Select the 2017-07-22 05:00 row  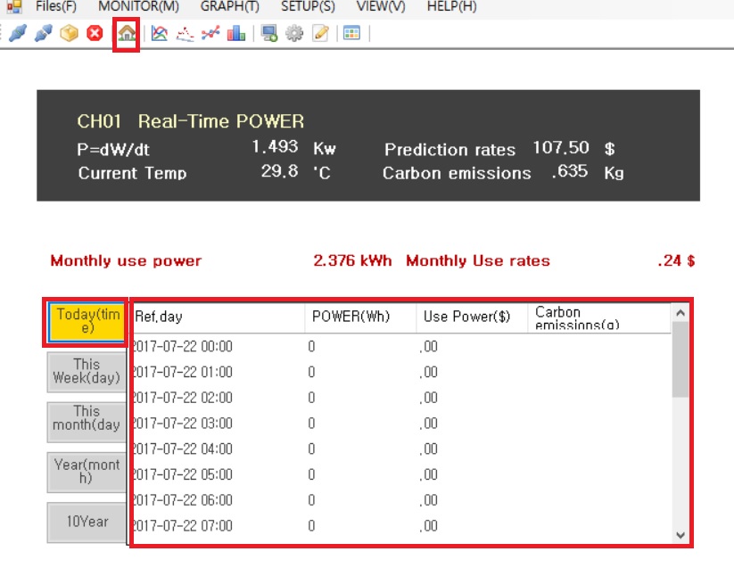(x=401, y=475)
